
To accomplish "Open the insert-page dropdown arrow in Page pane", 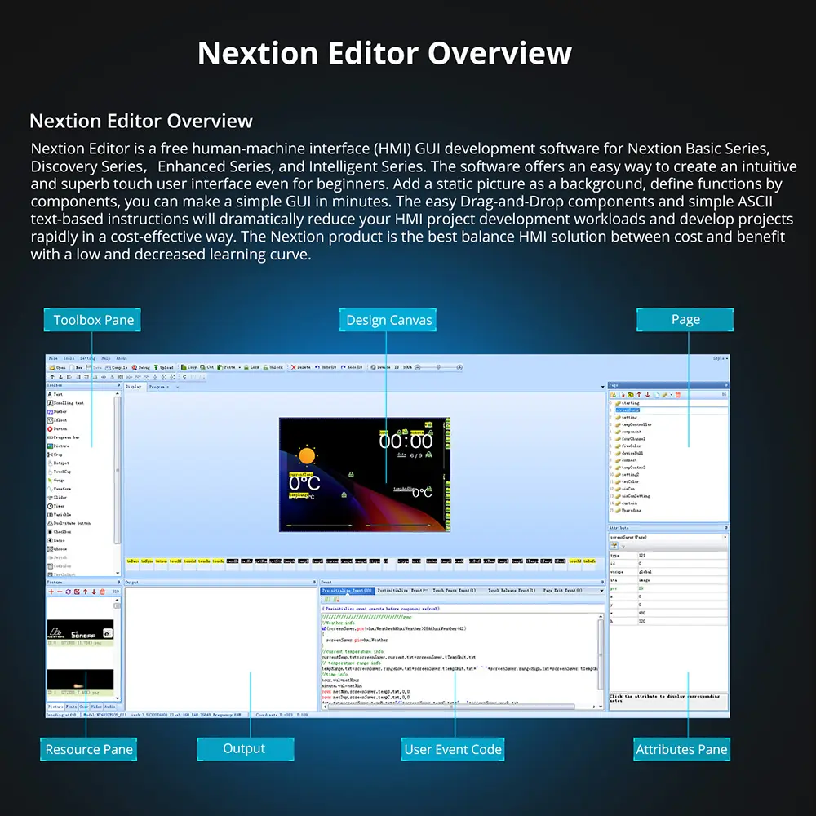I will pos(671,394).
